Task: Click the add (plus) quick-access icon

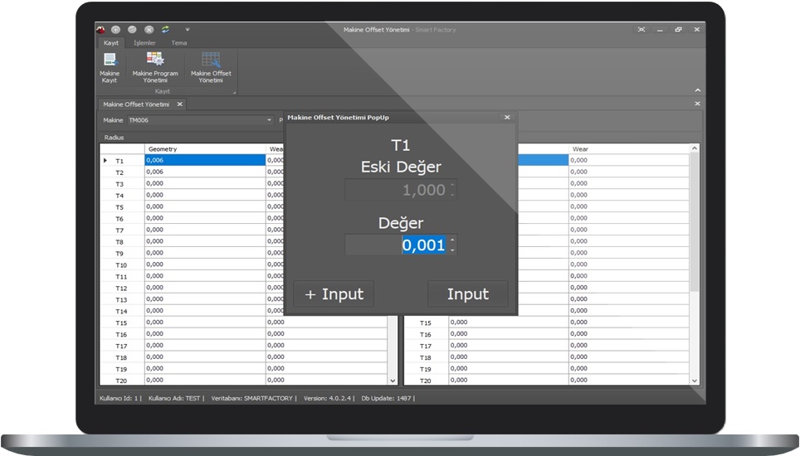Action: 116,30
